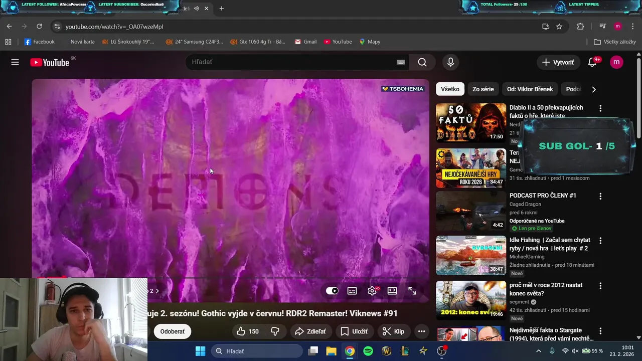The image size is (642, 361).
Task: Bookmark this page with the star icon
Action: [x=559, y=27]
